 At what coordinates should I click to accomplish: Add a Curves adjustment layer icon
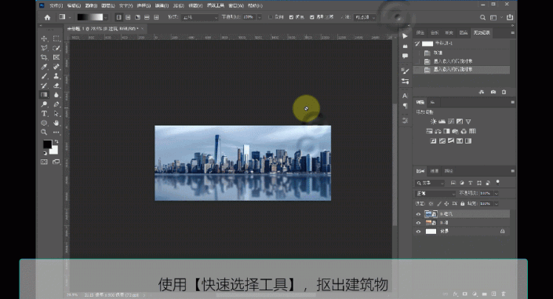click(x=451, y=122)
